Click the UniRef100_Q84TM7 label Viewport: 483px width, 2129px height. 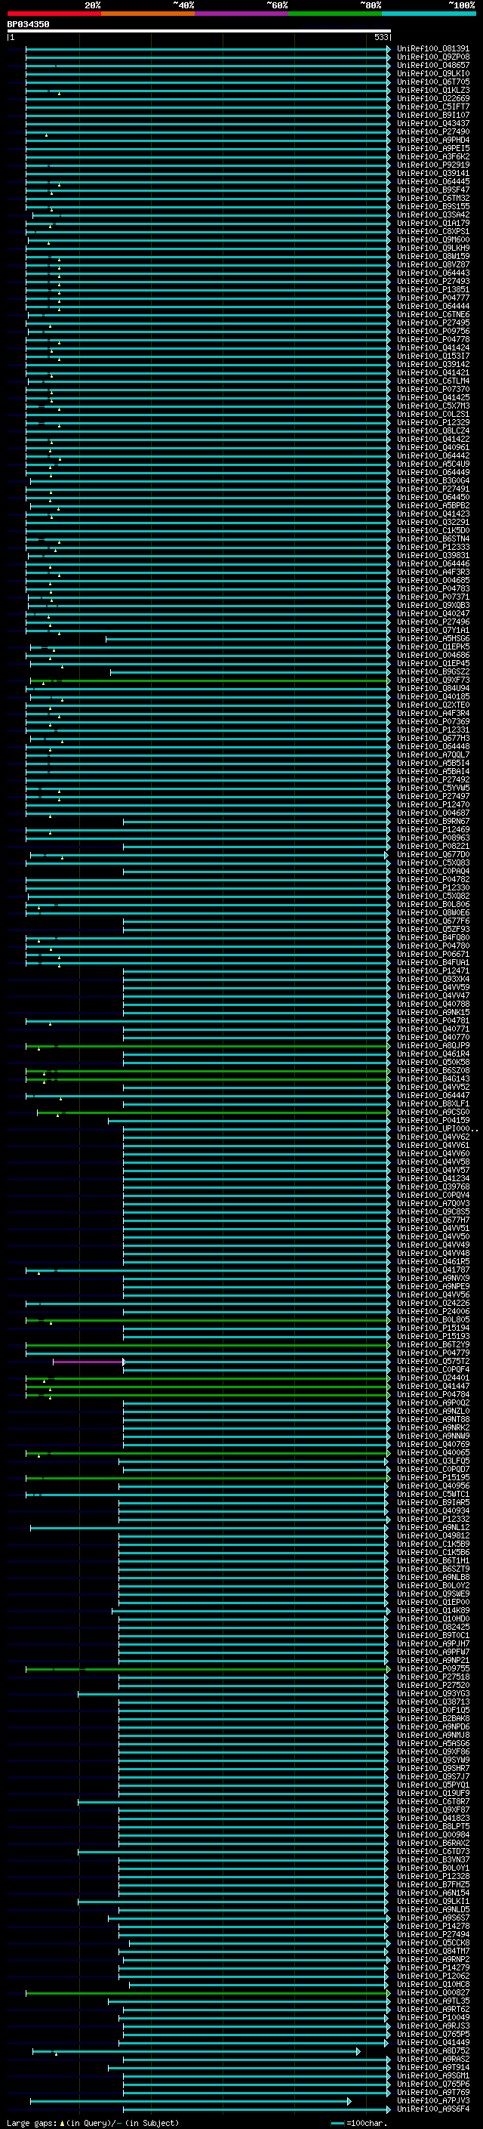(x=433, y=1951)
